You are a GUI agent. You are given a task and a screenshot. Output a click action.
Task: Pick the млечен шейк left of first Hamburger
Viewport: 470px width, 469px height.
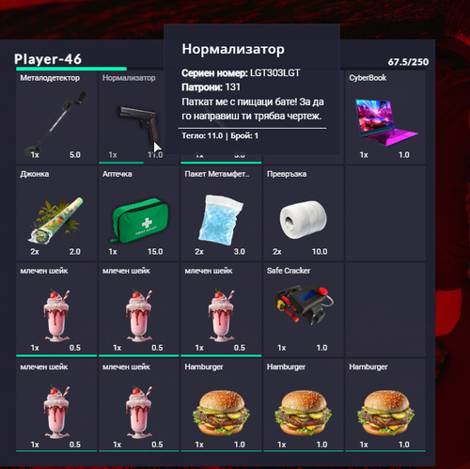click(138, 406)
